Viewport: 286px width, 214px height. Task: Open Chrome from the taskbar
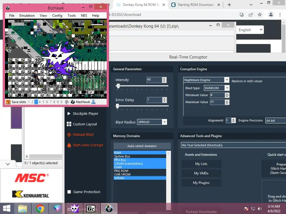[x=40, y=208]
